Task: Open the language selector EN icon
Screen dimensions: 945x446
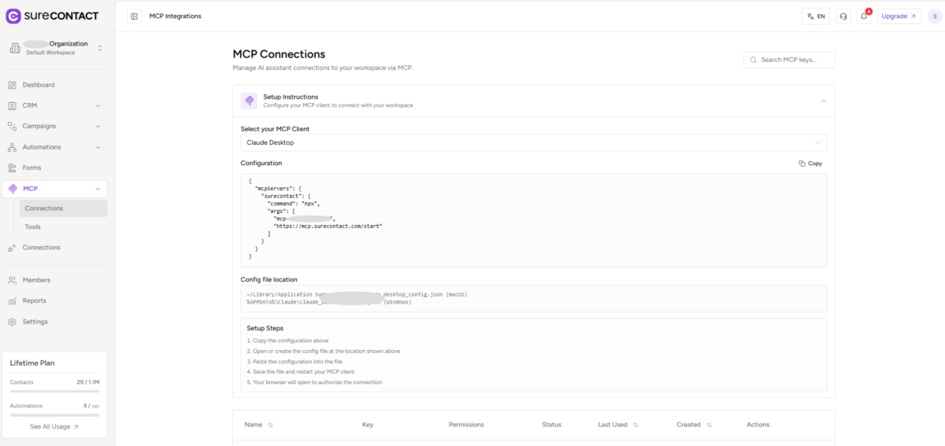Action: pos(815,17)
